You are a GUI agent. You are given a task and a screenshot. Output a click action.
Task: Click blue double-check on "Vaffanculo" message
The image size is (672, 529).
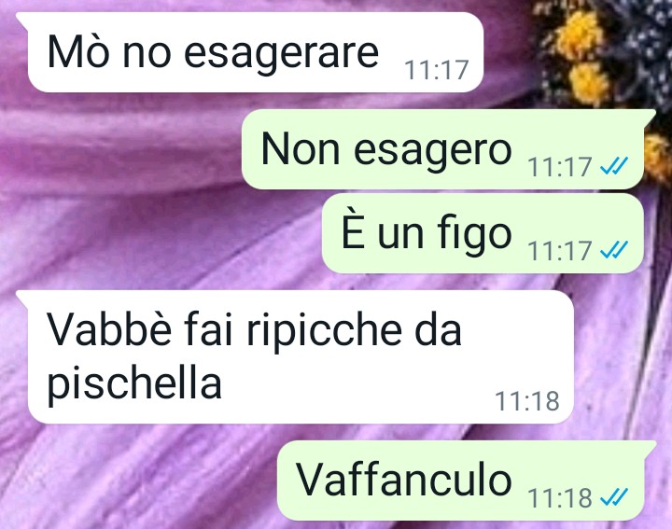click(614, 497)
